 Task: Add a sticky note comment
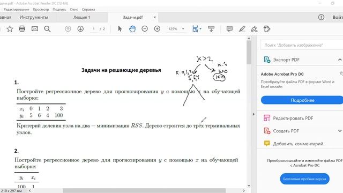[229, 28]
